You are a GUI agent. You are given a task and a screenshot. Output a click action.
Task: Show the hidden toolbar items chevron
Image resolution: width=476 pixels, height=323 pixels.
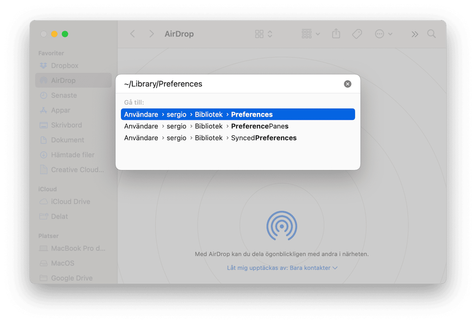click(415, 34)
